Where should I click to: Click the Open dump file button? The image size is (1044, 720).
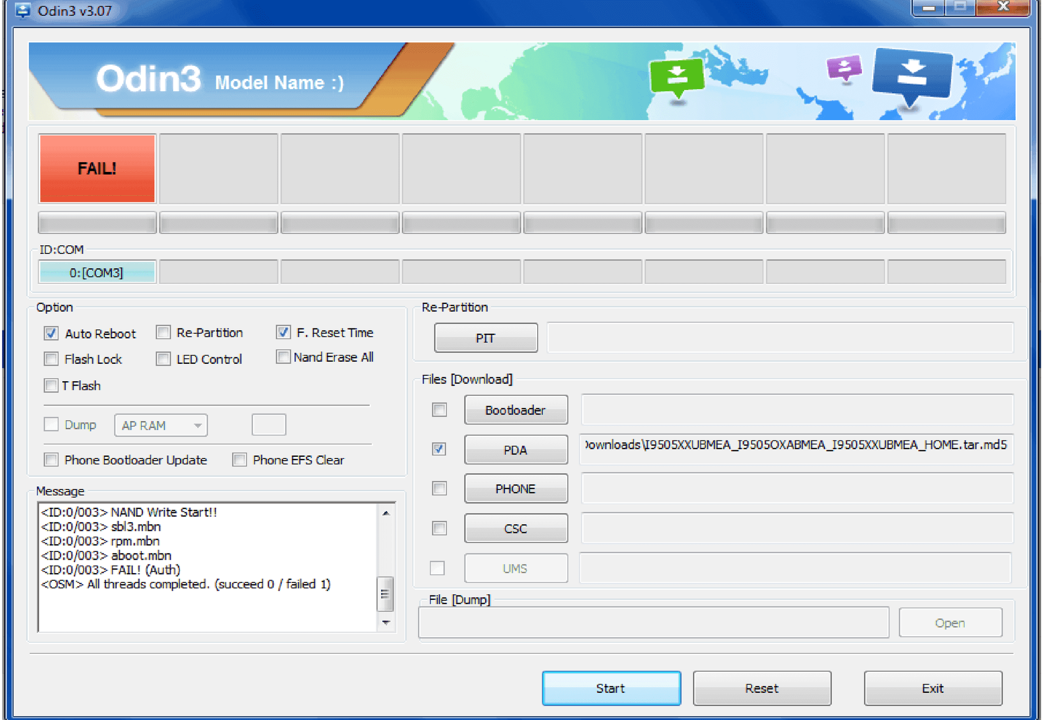click(x=950, y=623)
